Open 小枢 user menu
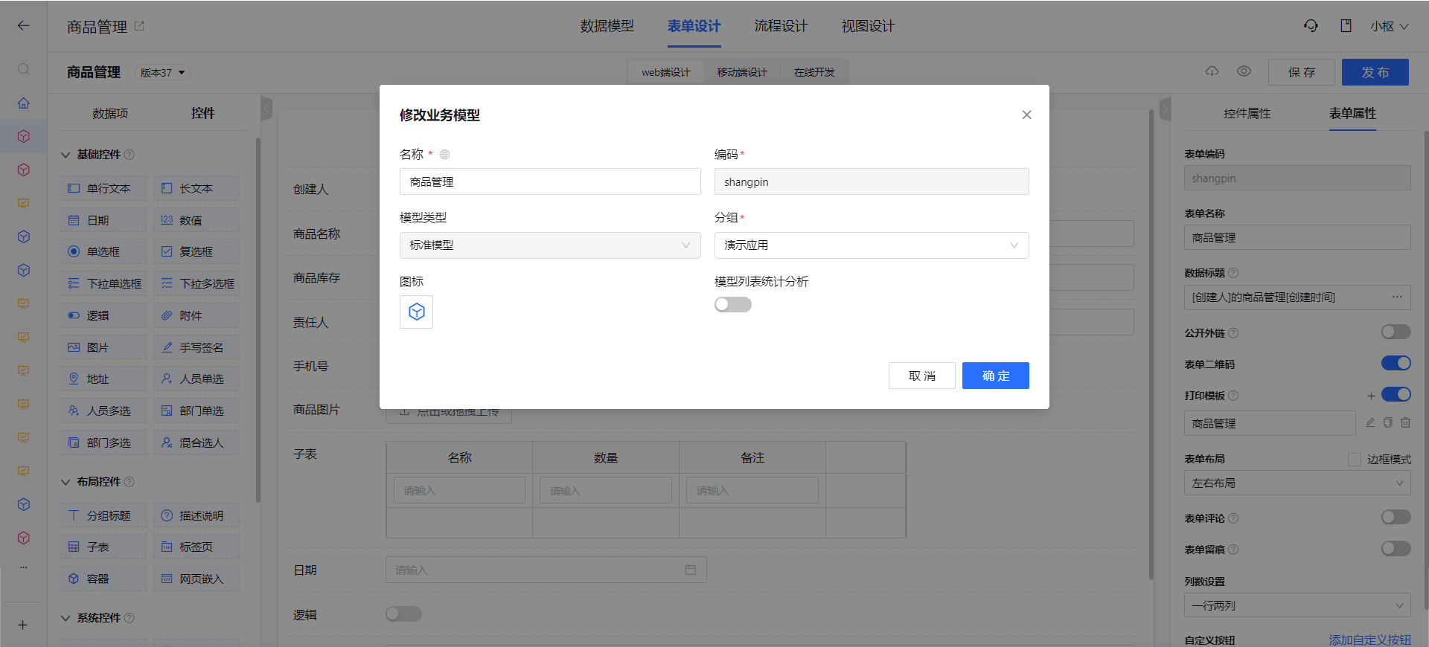 [1389, 26]
